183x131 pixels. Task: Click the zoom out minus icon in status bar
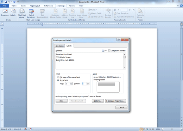tap(163, 129)
